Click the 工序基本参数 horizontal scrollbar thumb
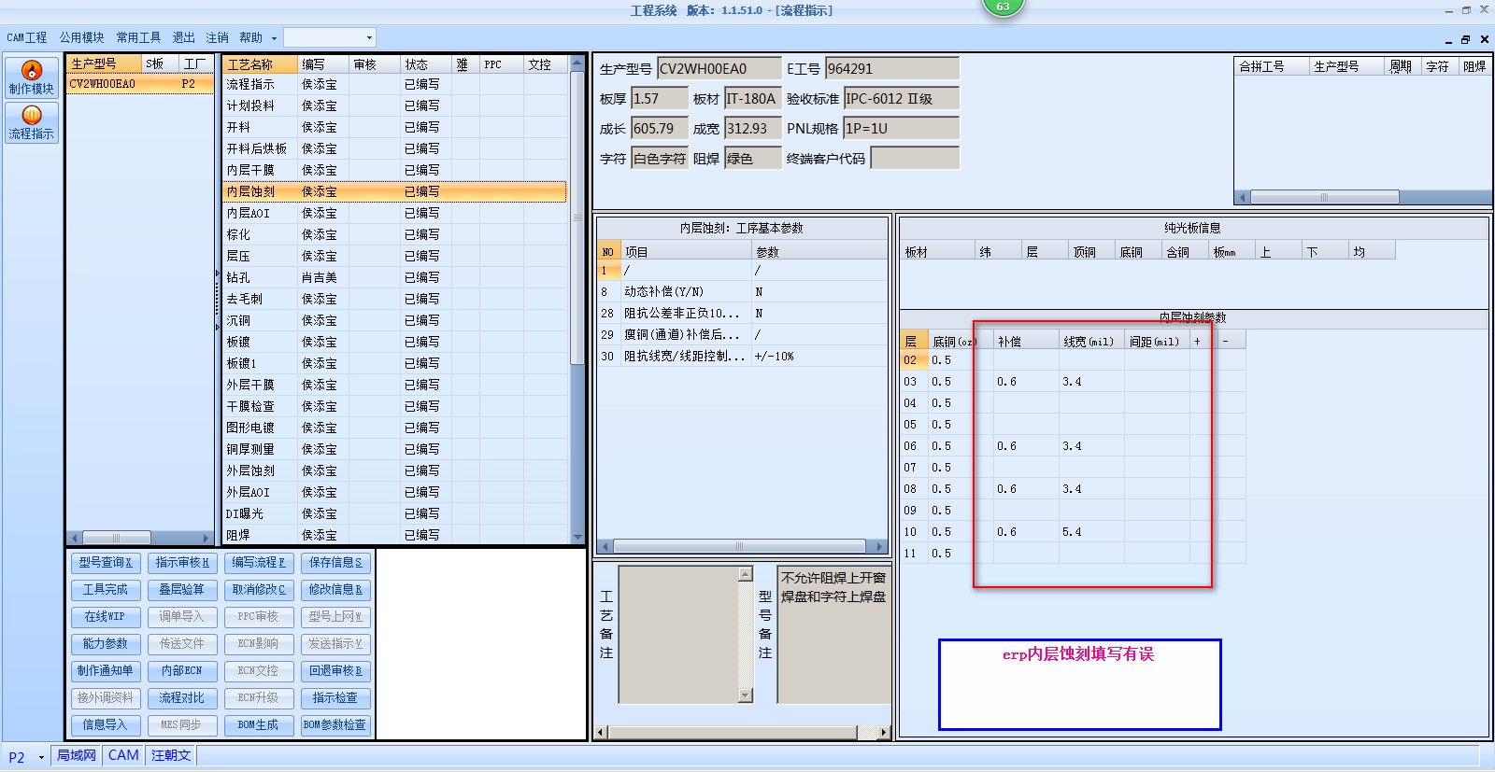This screenshot has width=1495, height=772. (x=739, y=546)
